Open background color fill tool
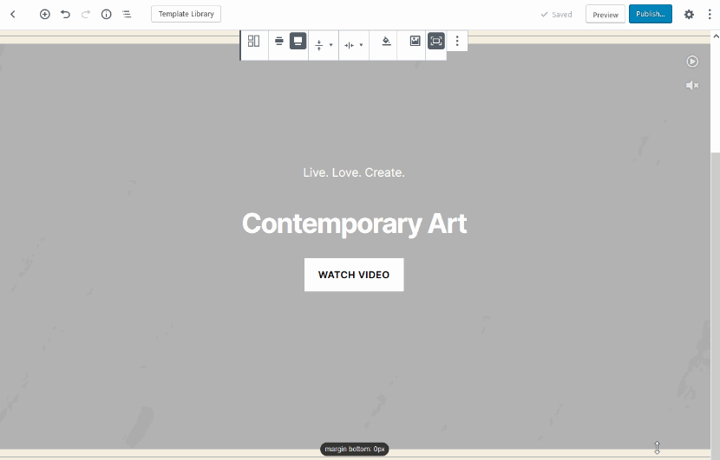Image resolution: width=720 pixels, height=460 pixels. click(386, 42)
